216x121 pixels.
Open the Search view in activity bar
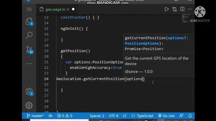click(29, 35)
